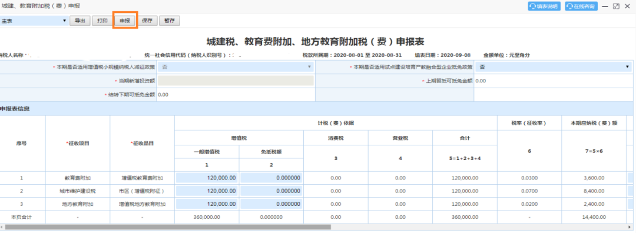636x233 pixels.
Task: Edit 一般增值税 amount for 地方教育附加 row
Action: coord(207,204)
